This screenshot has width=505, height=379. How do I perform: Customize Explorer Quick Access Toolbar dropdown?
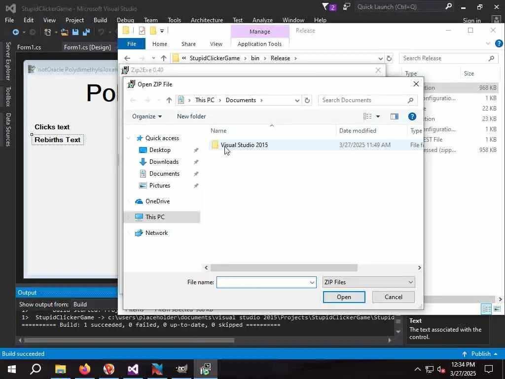(162, 31)
